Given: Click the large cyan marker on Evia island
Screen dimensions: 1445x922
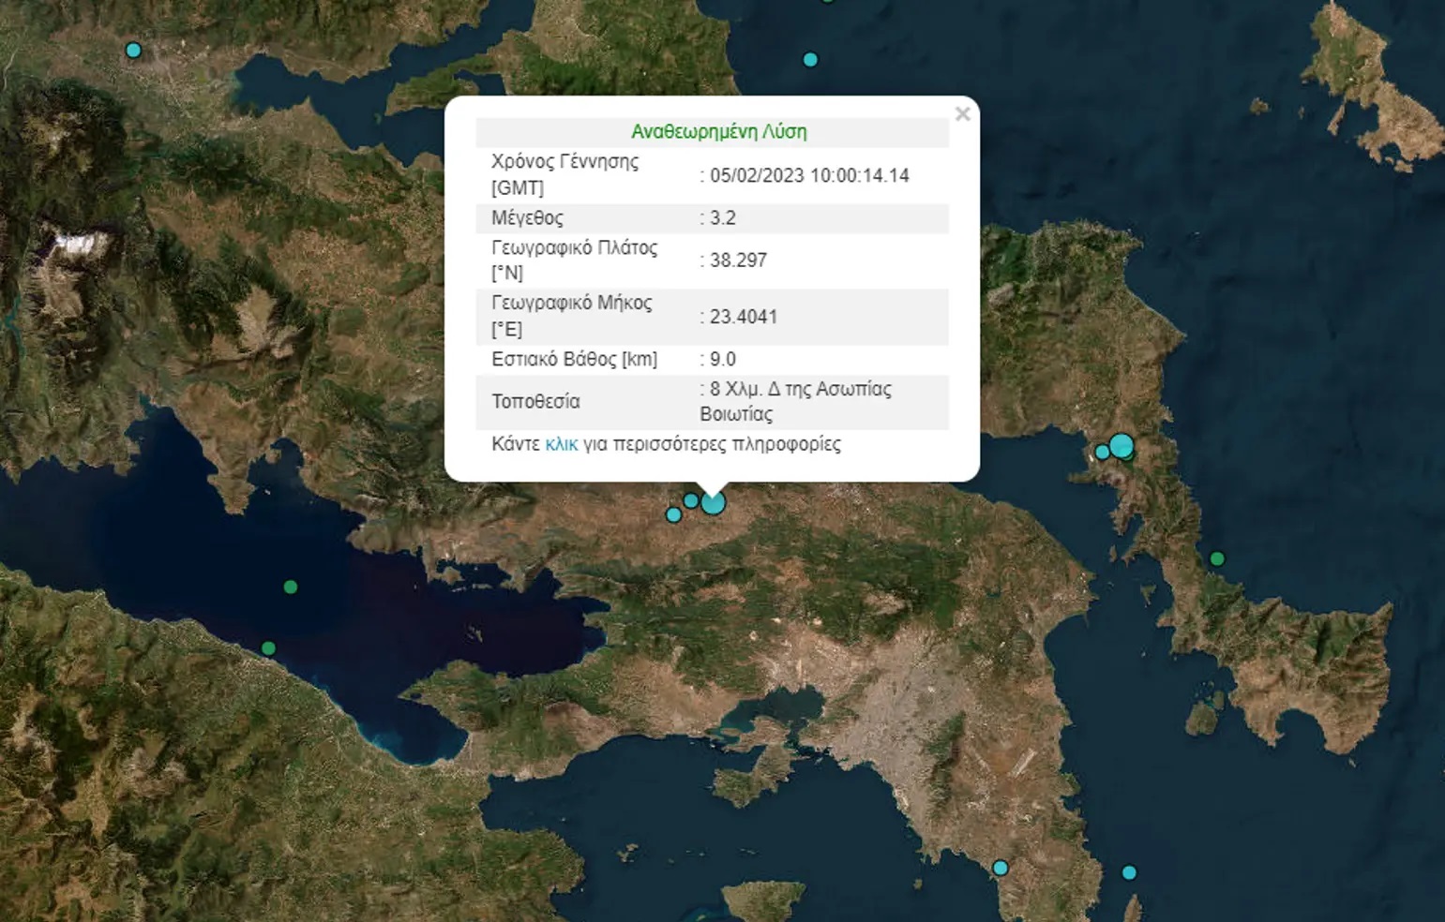Looking at the screenshot, I should (1121, 445).
